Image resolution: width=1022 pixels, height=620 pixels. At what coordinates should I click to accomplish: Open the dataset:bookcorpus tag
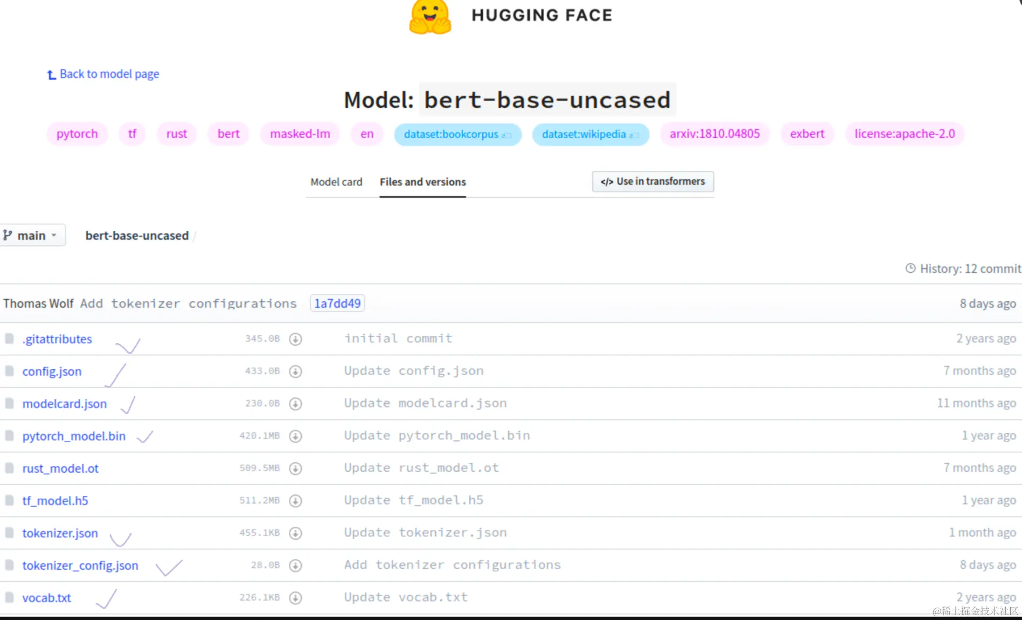458,134
